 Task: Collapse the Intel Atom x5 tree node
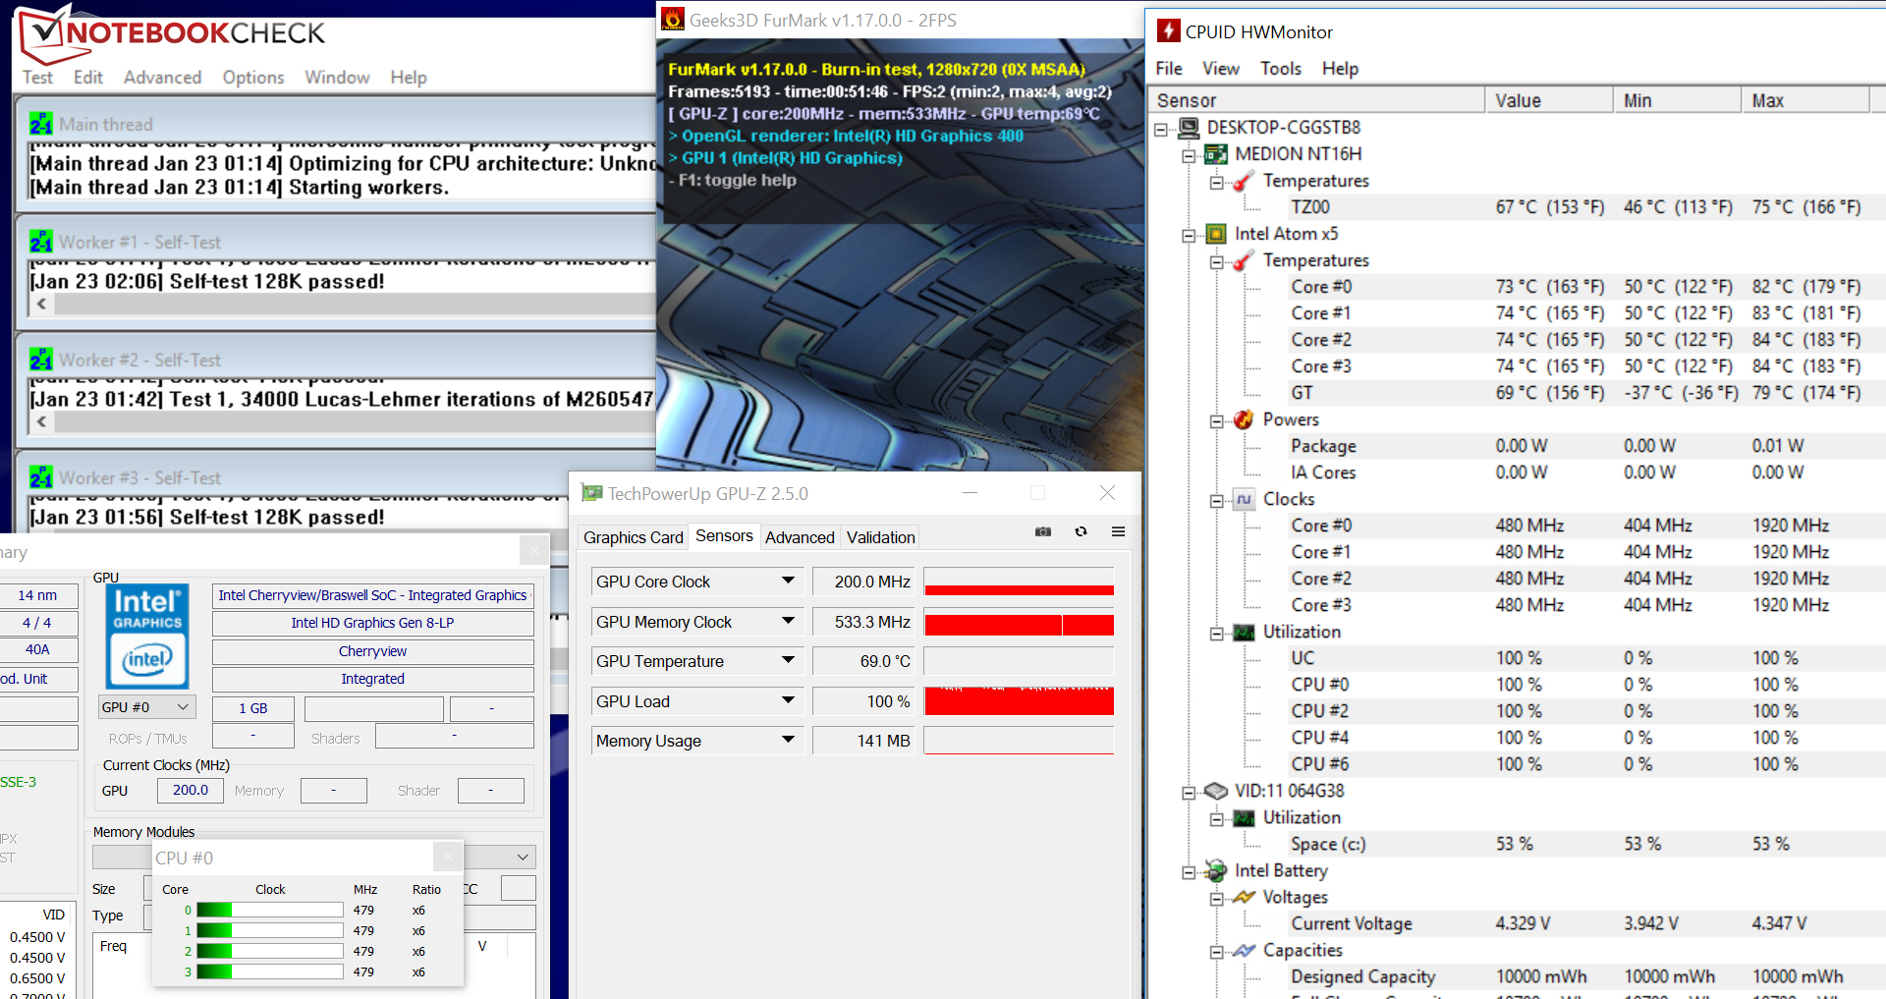[x=1189, y=235]
